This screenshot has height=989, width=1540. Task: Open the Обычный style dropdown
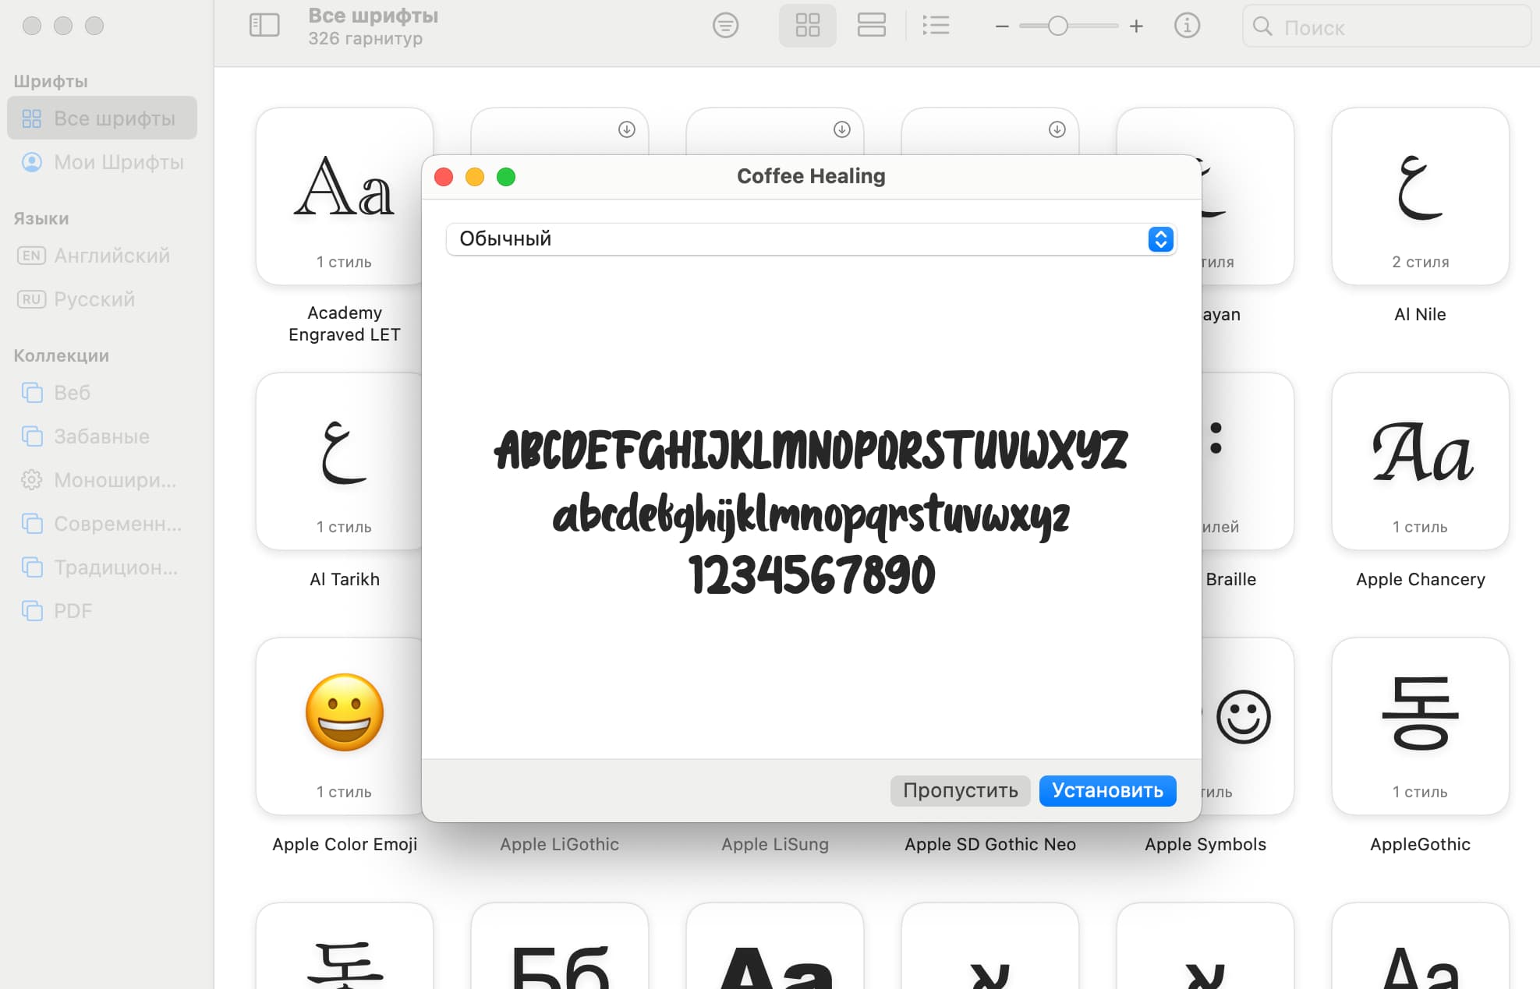coord(811,239)
